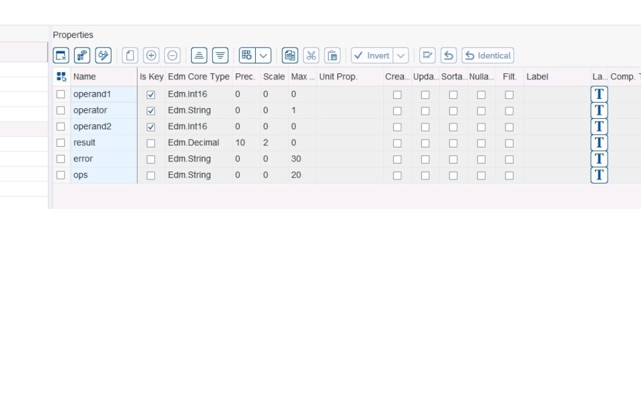Click the close-panel icon at toolbar start
Screen dimensions: 641x403
pos(61,55)
